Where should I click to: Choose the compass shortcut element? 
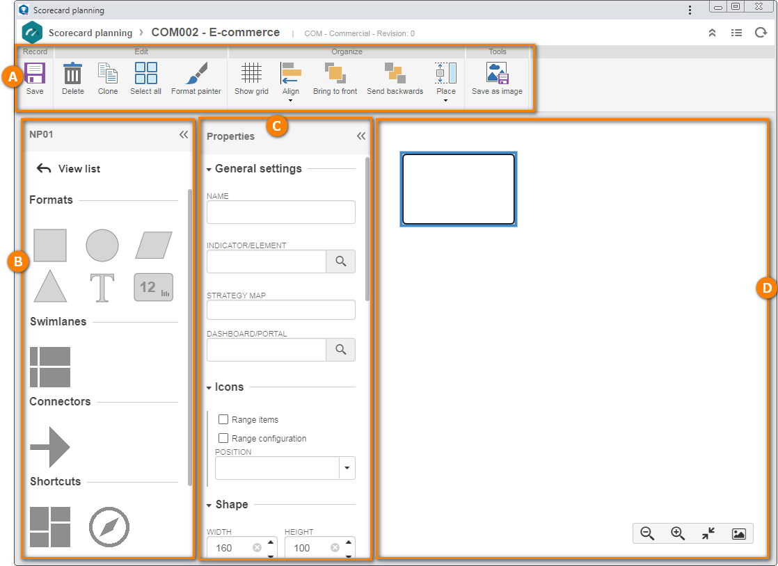[109, 527]
